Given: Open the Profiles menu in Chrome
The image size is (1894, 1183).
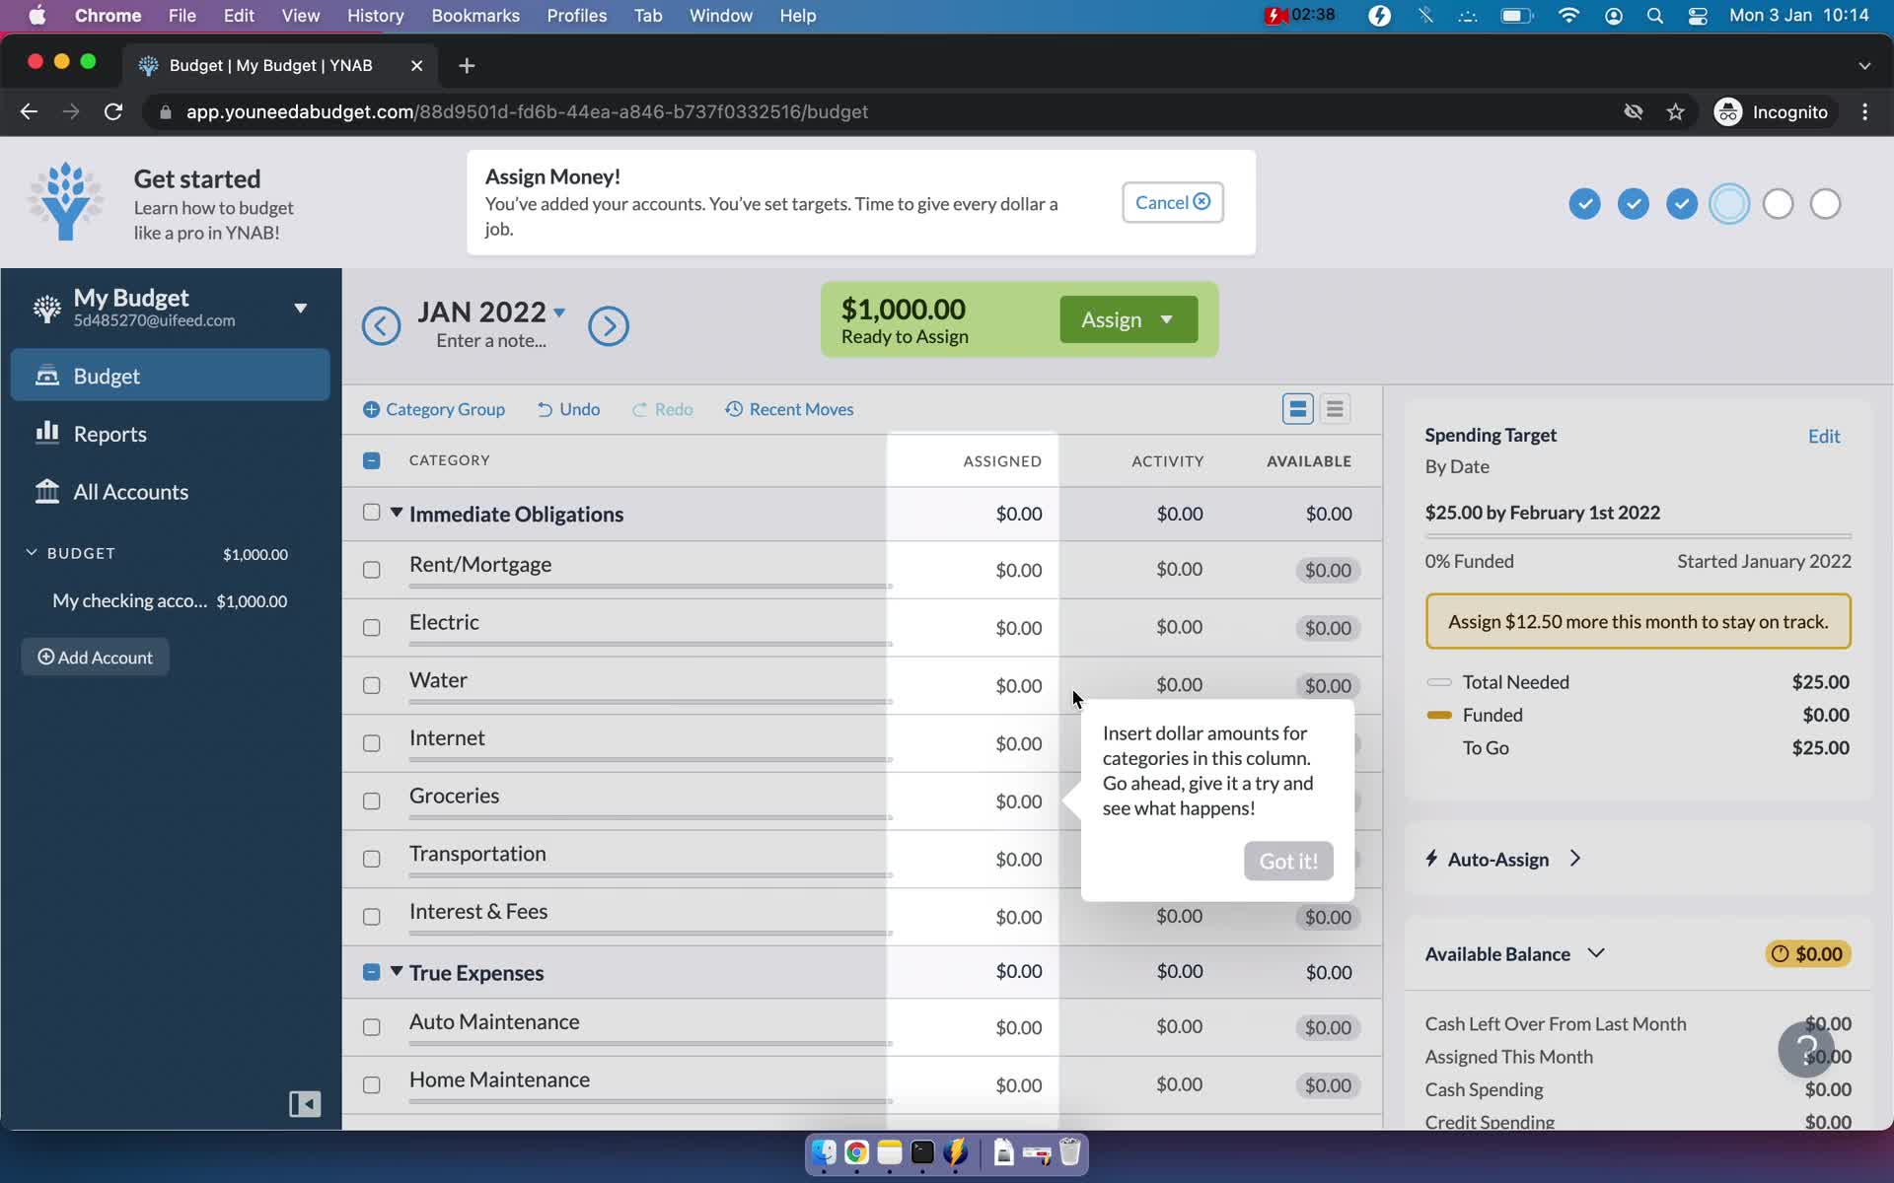Looking at the screenshot, I should click(x=575, y=15).
